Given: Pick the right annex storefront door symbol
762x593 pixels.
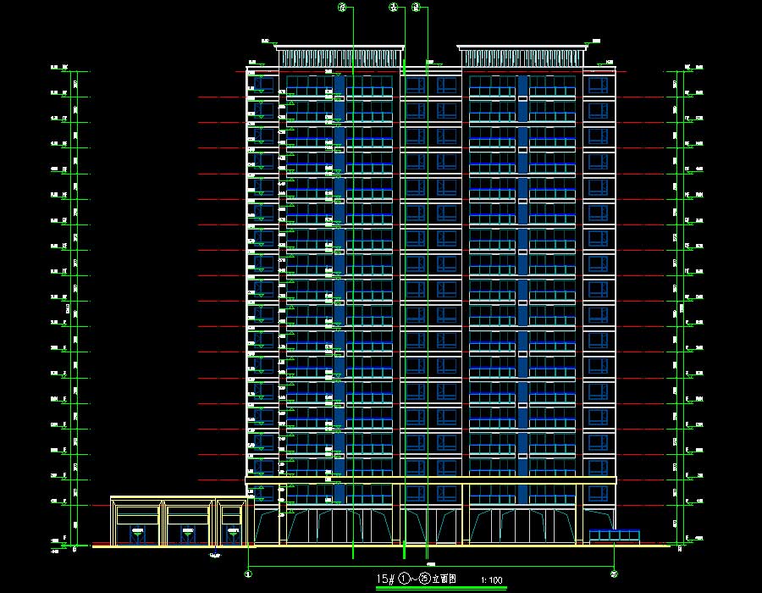Looking at the screenshot, I should click(233, 535).
